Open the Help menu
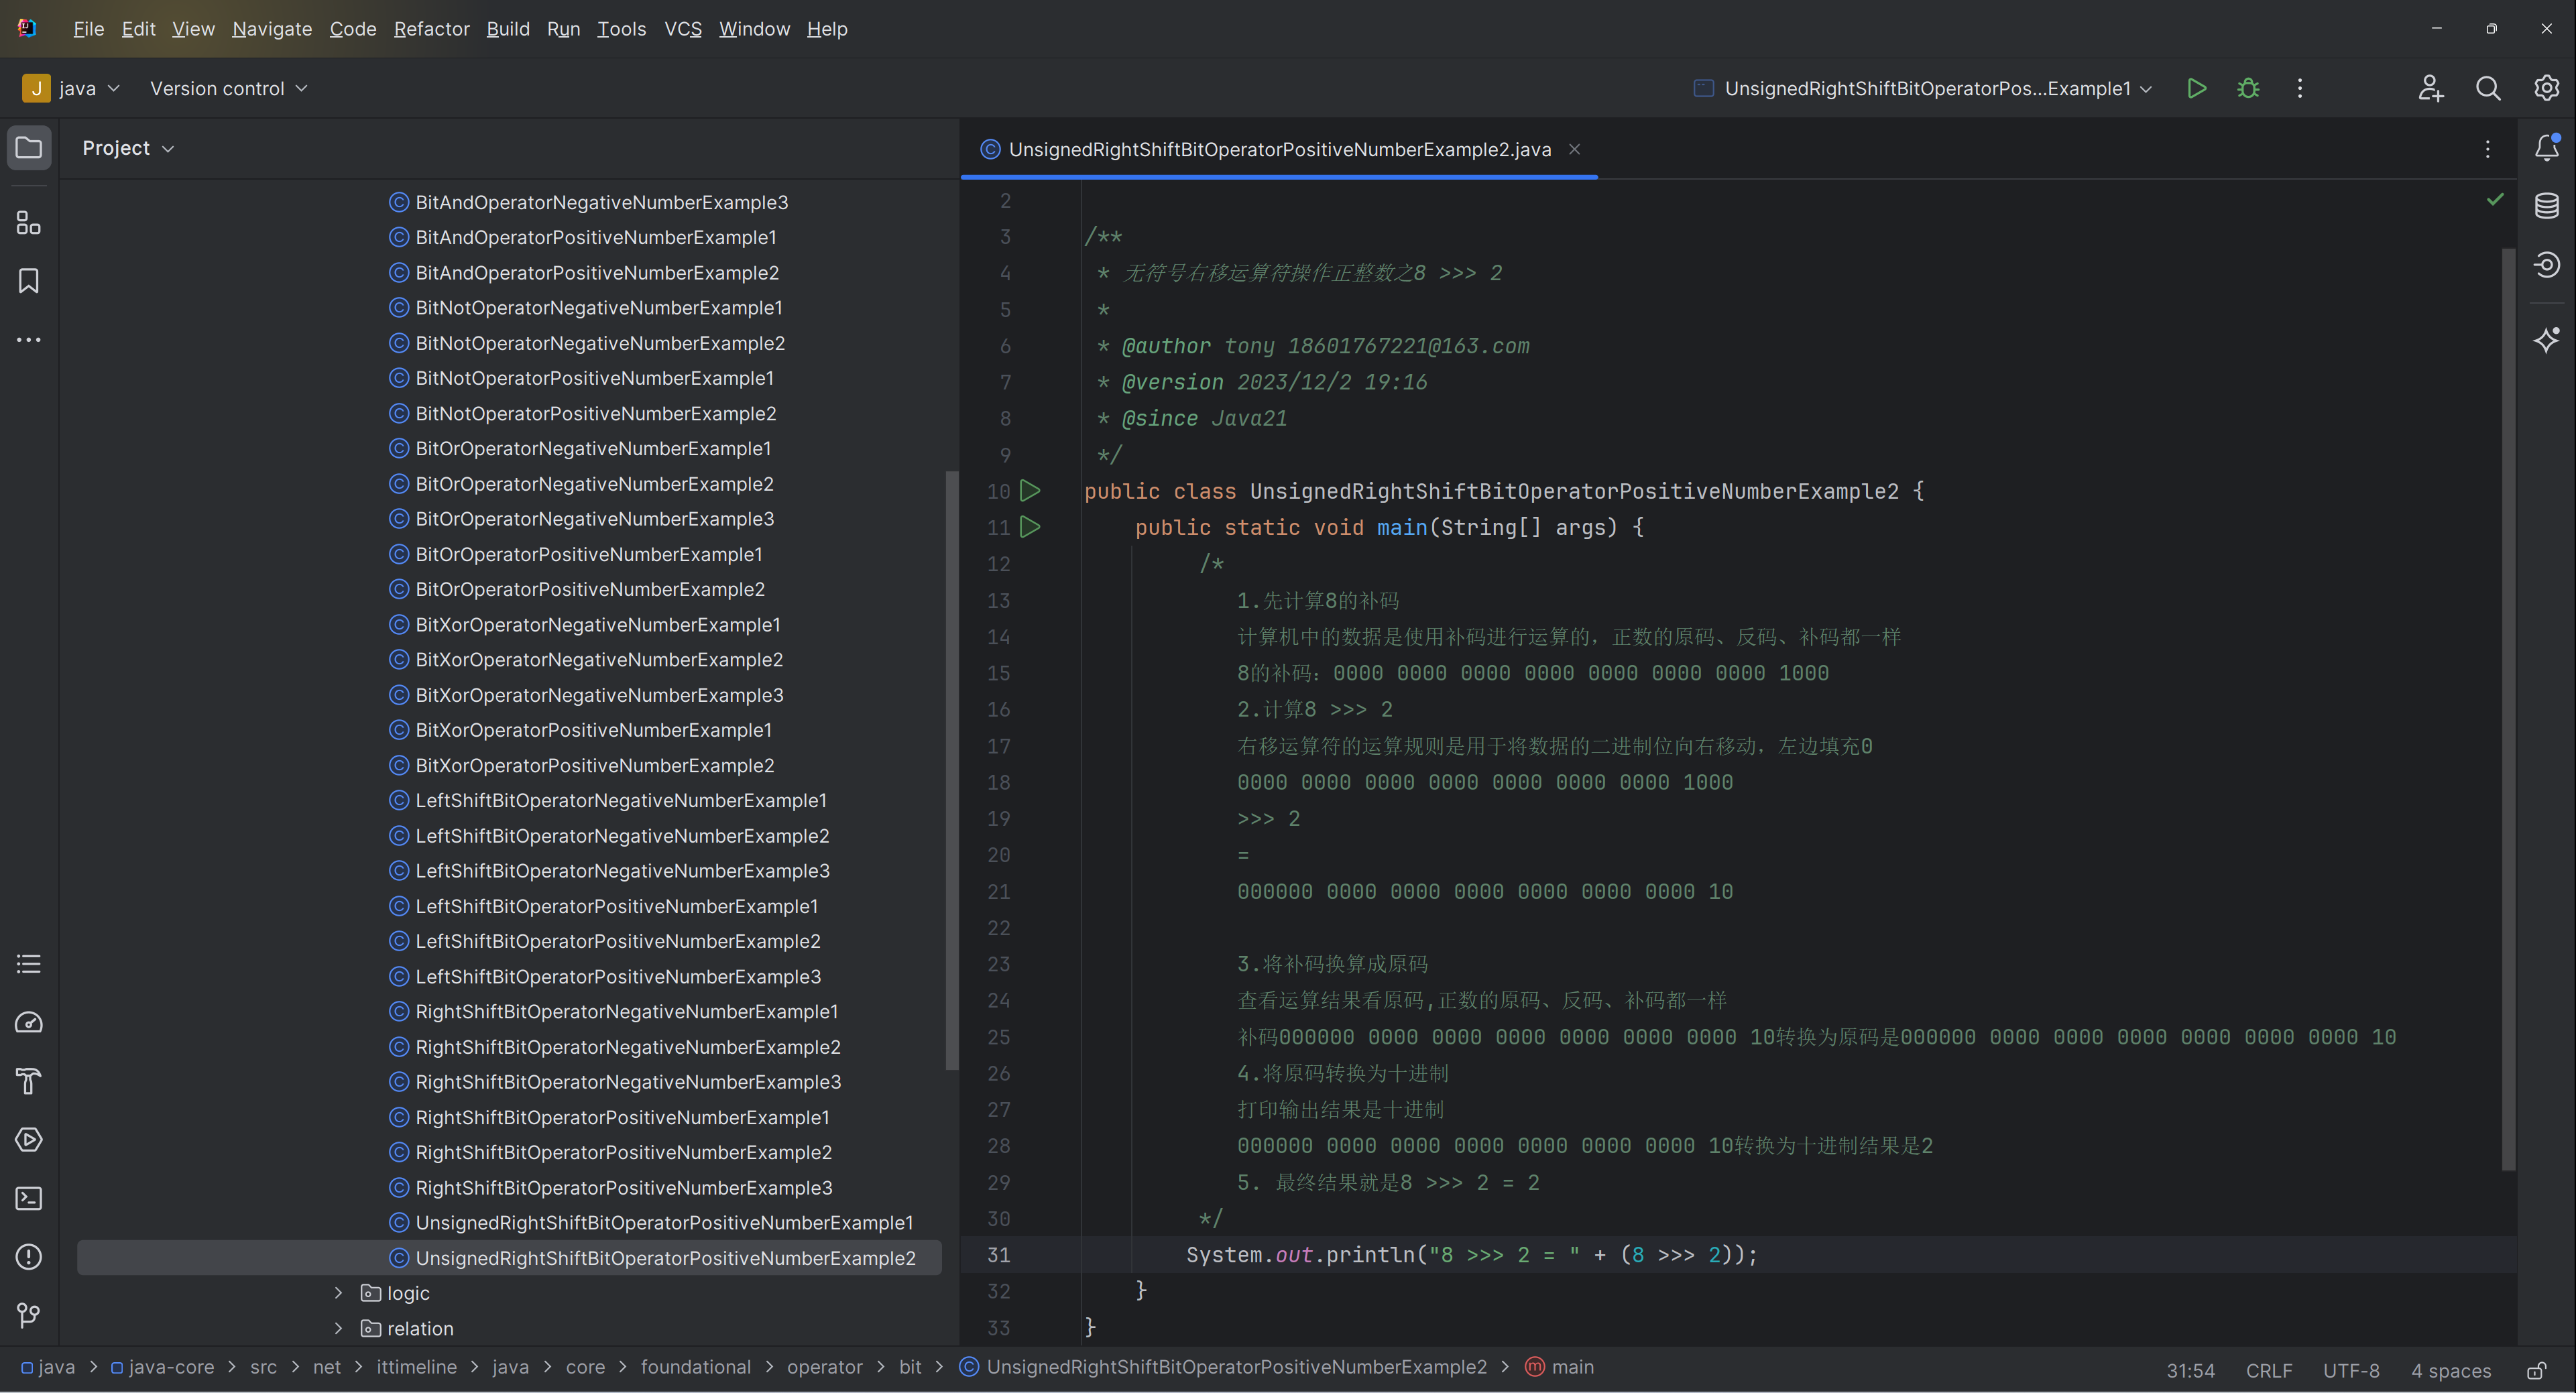The height and width of the screenshot is (1393, 2576). click(x=827, y=29)
